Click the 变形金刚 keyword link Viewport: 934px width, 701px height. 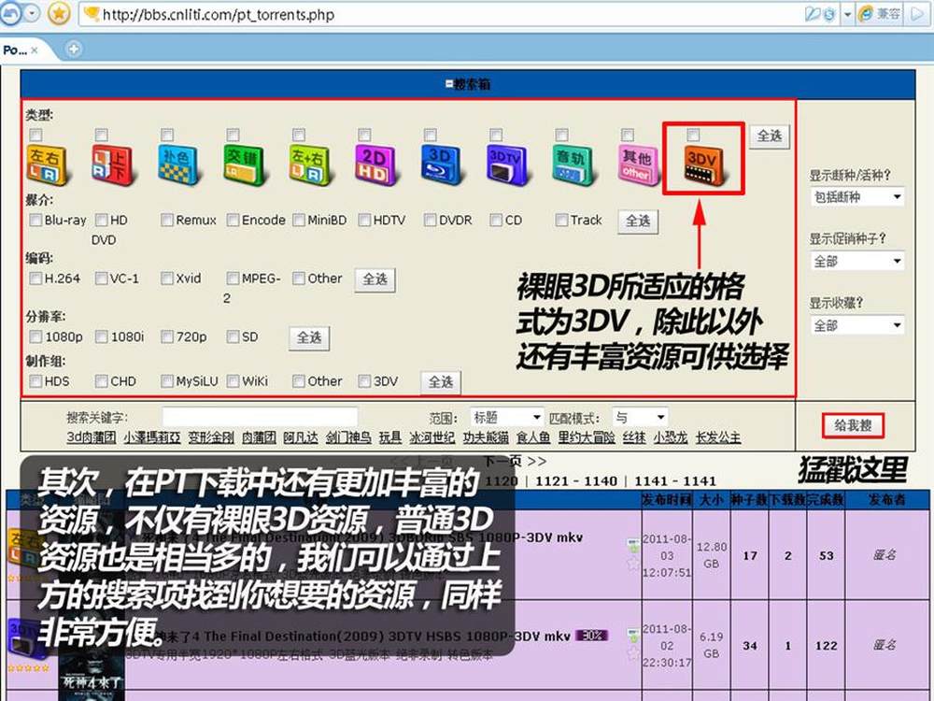pos(211,437)
